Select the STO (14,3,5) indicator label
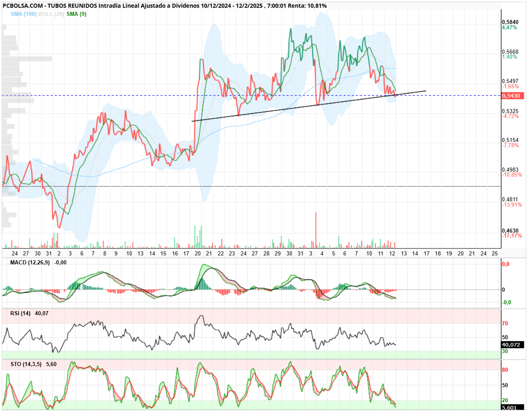528x412 pixels. click(26, 364)
